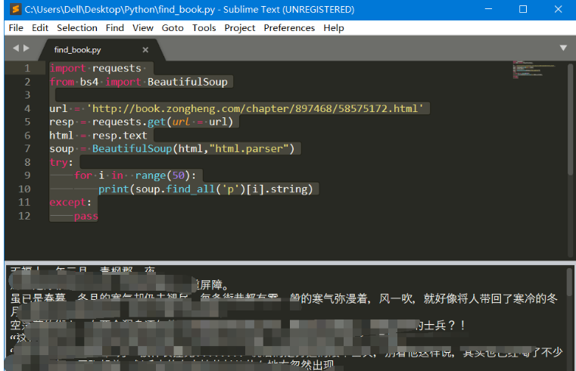Minimize the Sublime Text window

(x=488, y=9)
